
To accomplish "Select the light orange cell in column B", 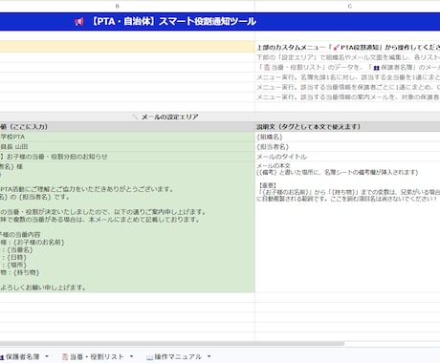I will [127, 47].
